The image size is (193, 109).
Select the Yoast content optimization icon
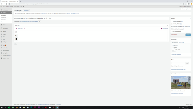16,32
